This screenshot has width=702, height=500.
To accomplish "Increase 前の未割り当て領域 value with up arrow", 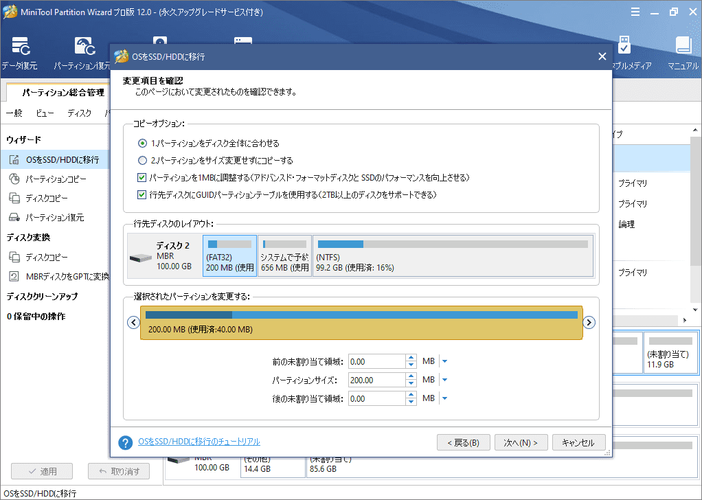I will 411,358.
